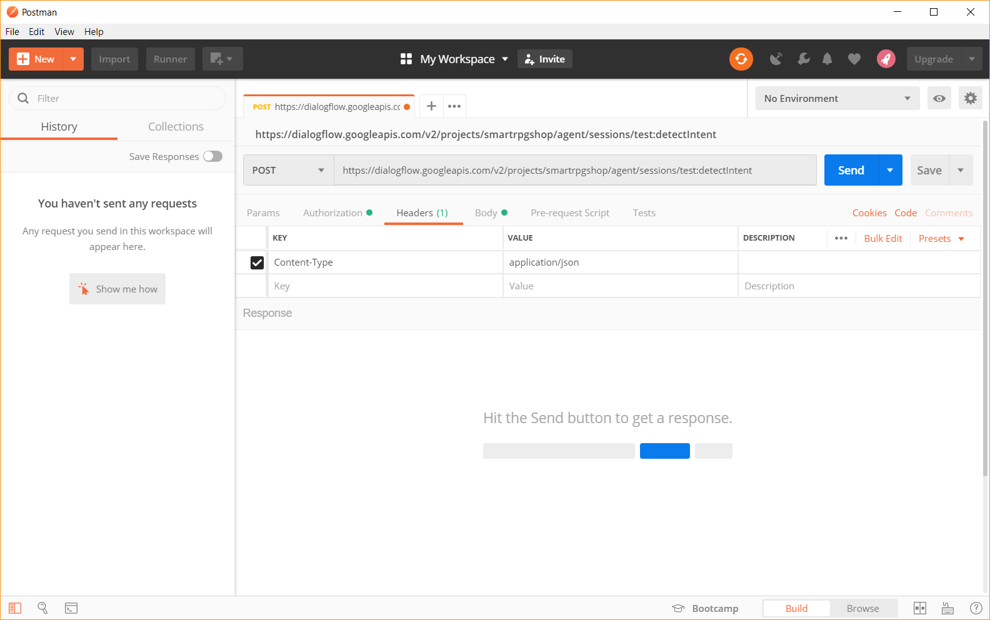The image size is (990, 620).
Task: Expand the Presets dropdown
Action: pyautogui.click(x=941, y=238)
